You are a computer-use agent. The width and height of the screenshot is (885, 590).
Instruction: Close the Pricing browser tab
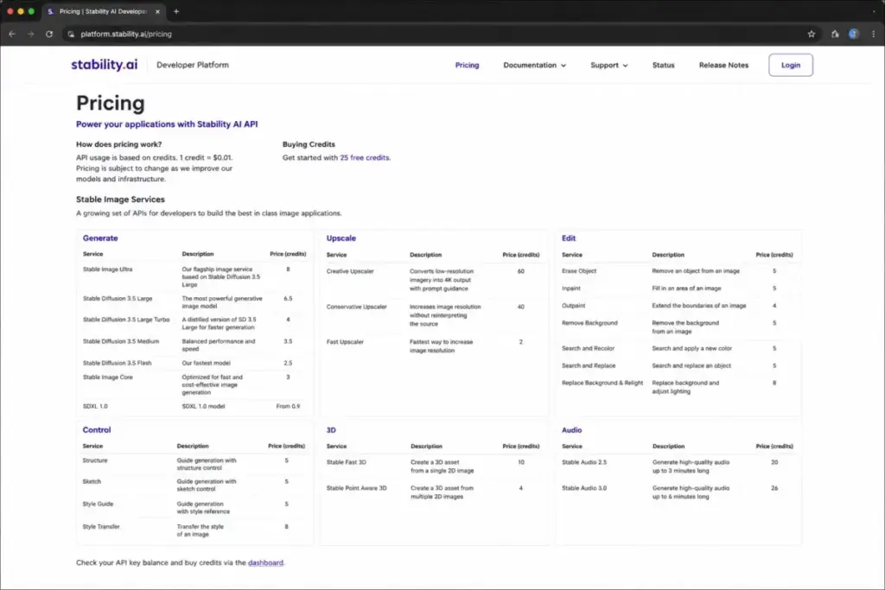157,11
